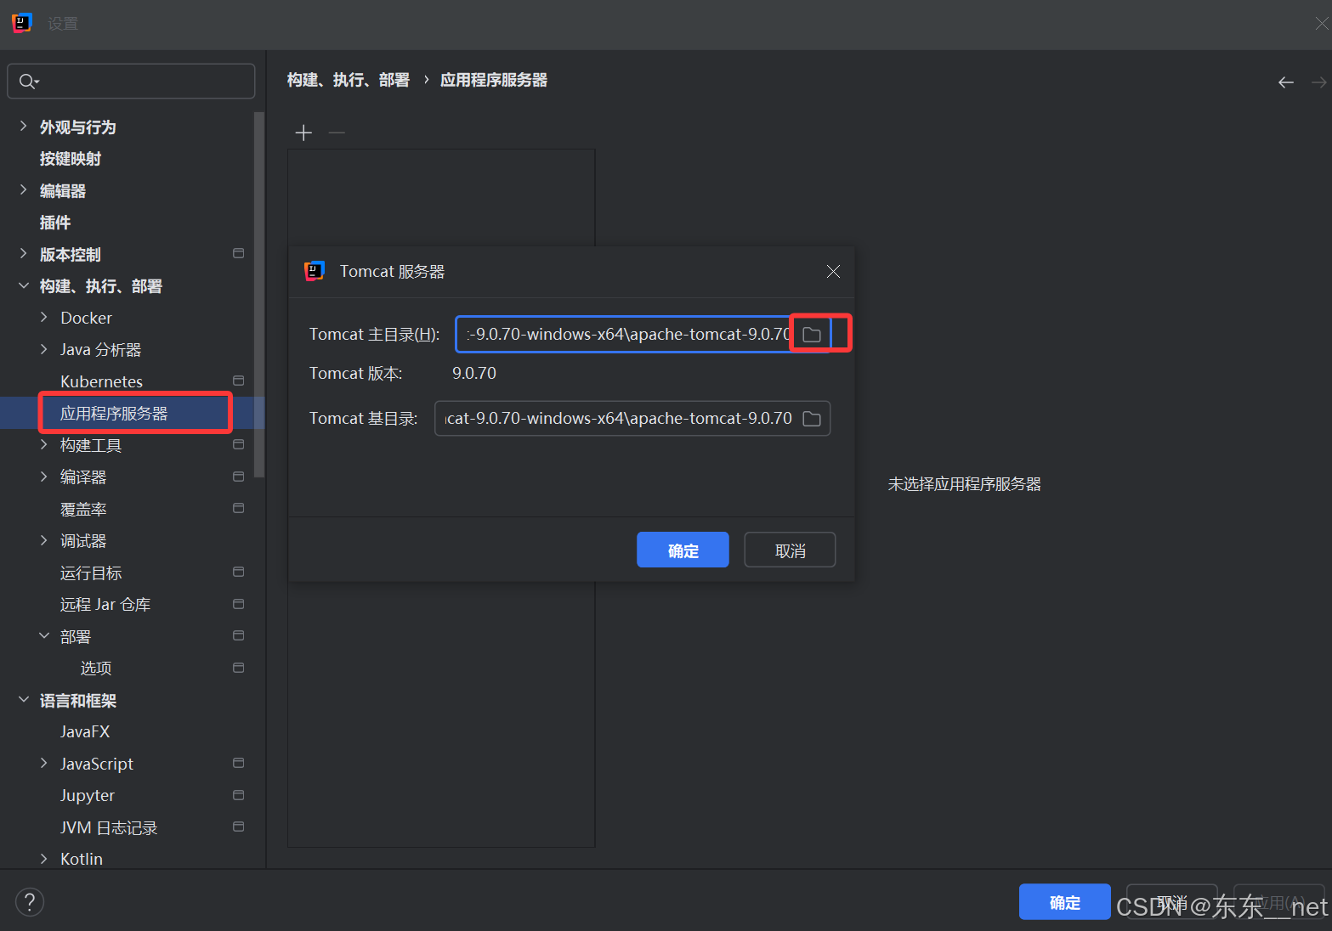Expand 外观与行为 settings group

click(x=24, y=126)
